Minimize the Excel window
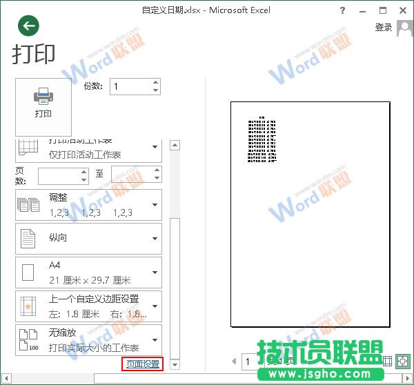This screenshot has width=414, height=385. point(363,11)
